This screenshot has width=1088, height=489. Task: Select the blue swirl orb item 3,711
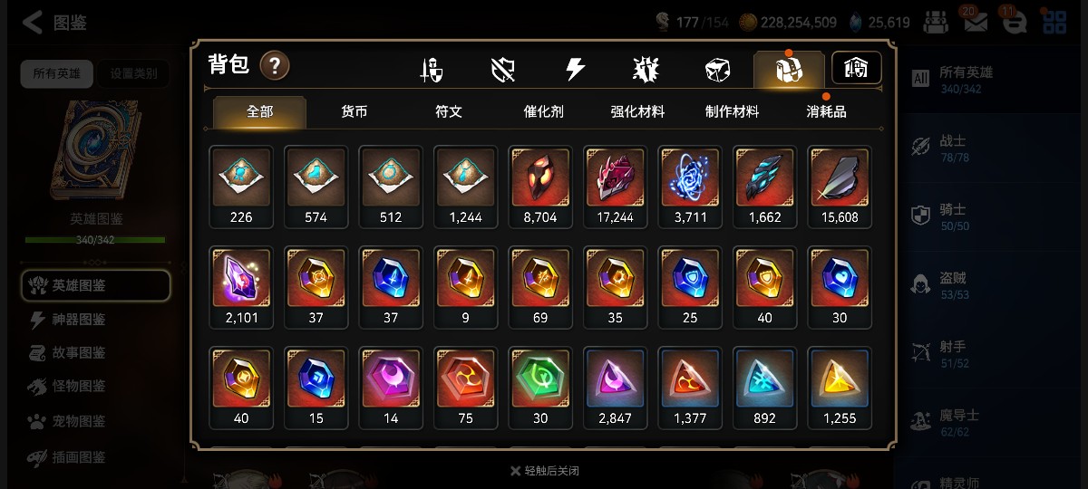click(x=690, y=187)
